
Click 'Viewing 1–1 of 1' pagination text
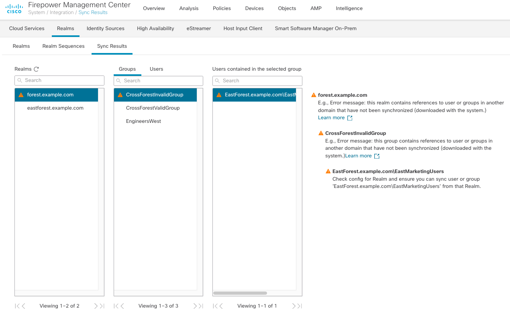click(x=257, y=306)
